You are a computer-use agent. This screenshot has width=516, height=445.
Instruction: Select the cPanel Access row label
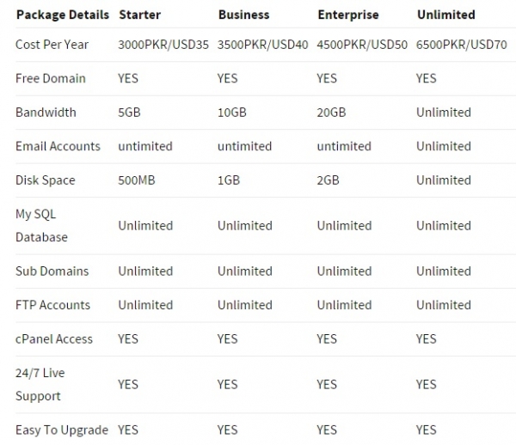(x=54, y=338)
